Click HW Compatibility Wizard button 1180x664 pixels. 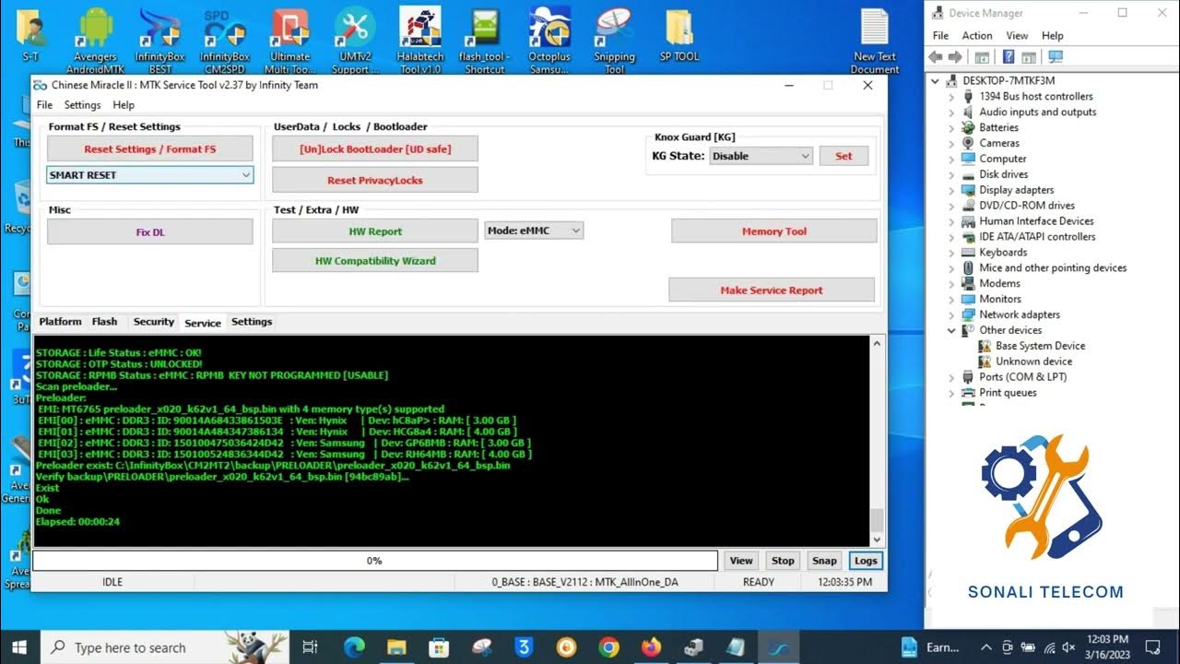coord(375,261)
